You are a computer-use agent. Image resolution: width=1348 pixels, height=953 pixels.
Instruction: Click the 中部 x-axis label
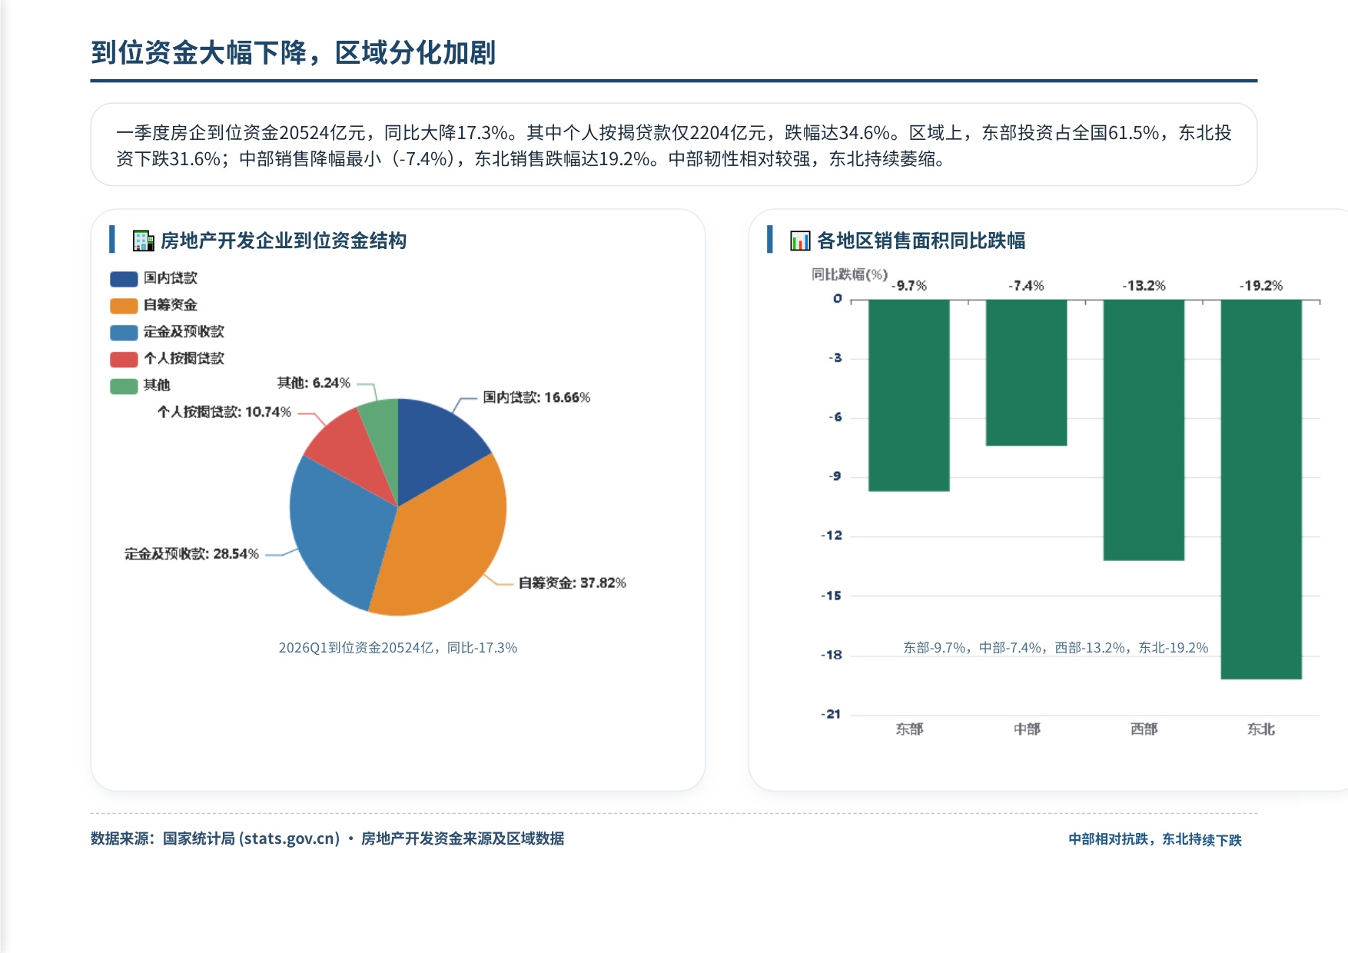tap(1027, 729)
